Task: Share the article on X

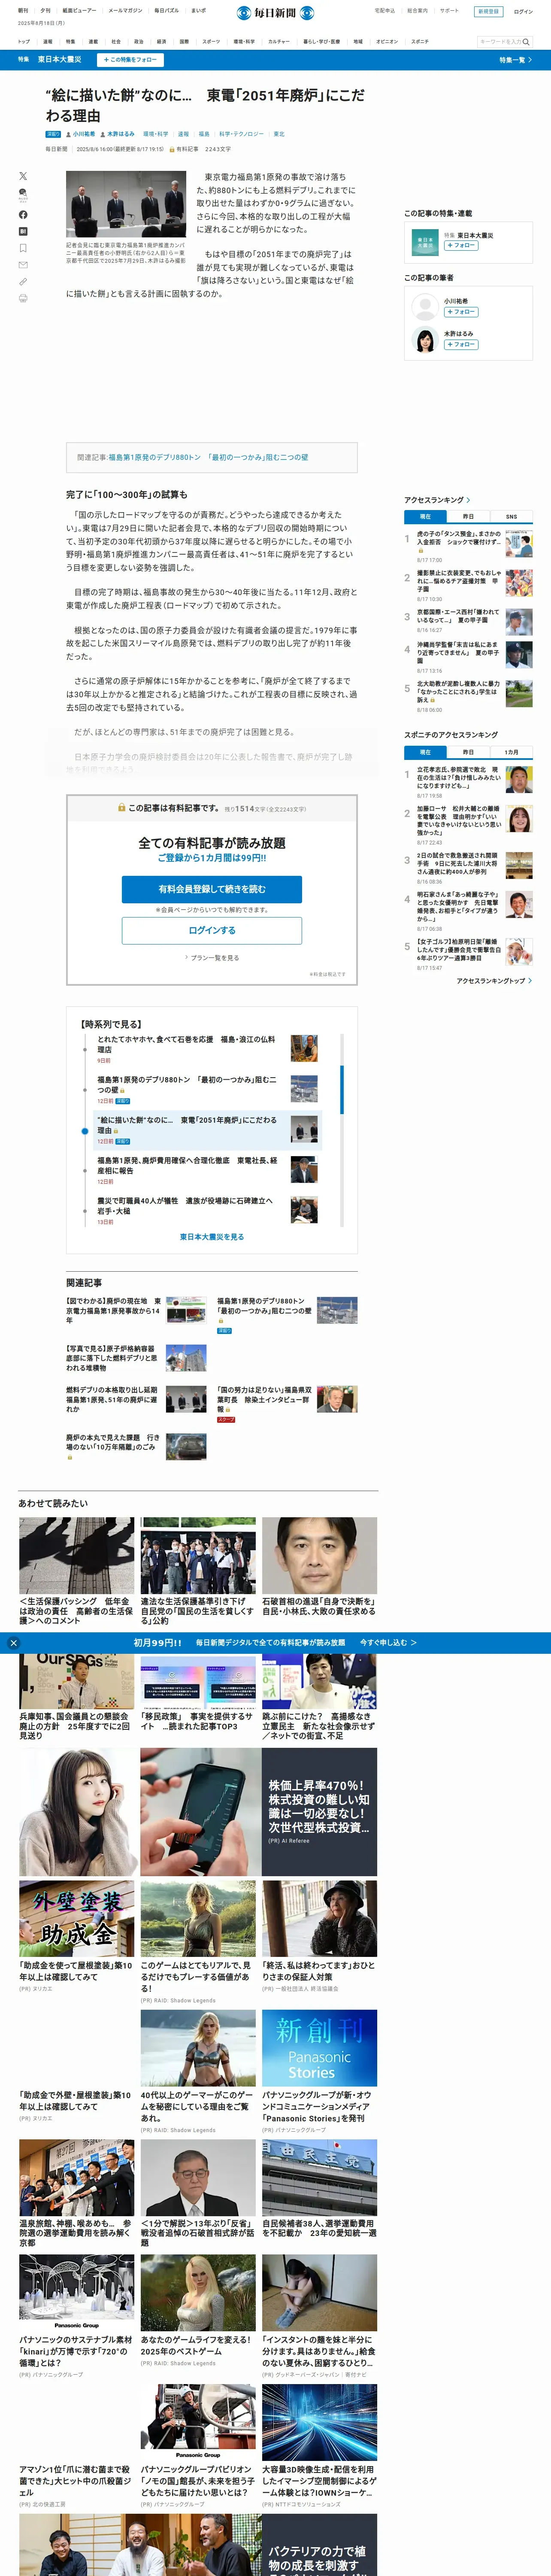Action: (x=23, y=176)
